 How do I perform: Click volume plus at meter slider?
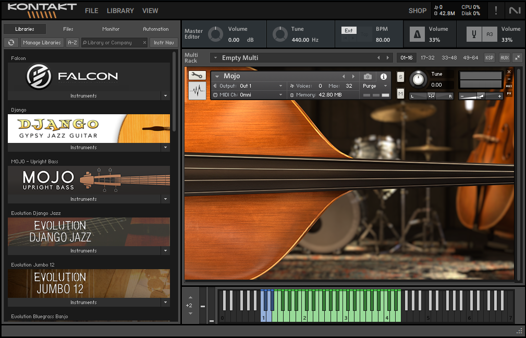point(499,96)
